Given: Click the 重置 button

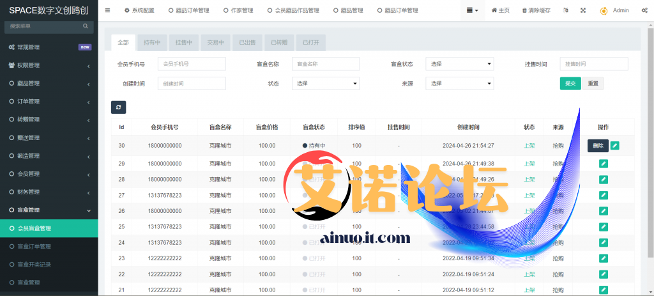Looking at the screenshot, I should tap(593, 84).
